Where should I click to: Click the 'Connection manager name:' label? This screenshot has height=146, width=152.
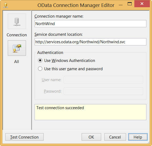click(59, 16)
